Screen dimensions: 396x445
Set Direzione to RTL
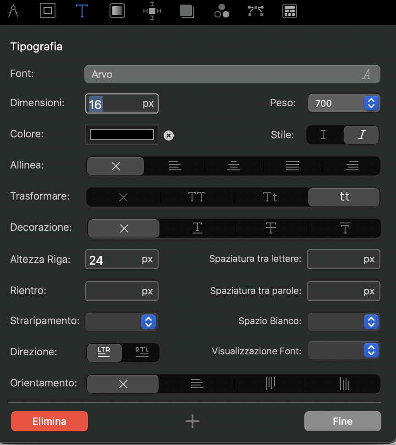click(x=142, y=352)
